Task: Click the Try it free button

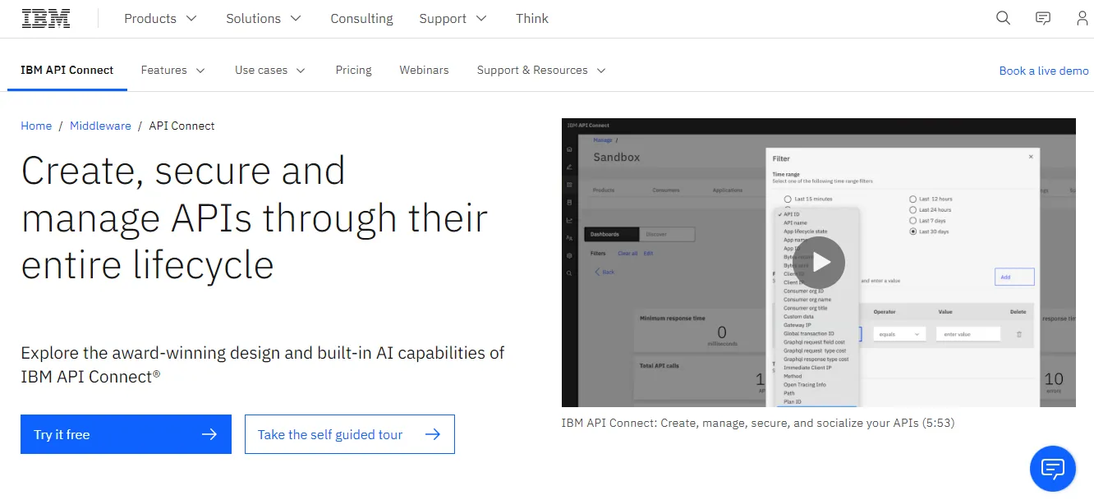Action: pyautogui.click(x=126, y=434)
